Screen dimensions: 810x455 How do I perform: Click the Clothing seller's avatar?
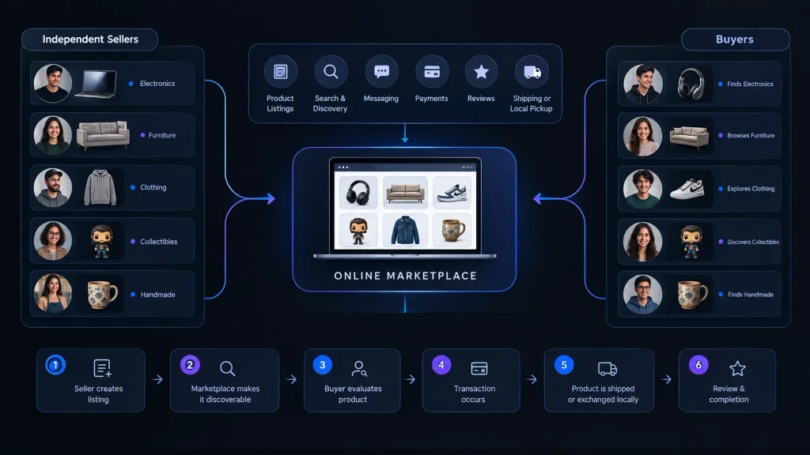(x=53, y=188)
